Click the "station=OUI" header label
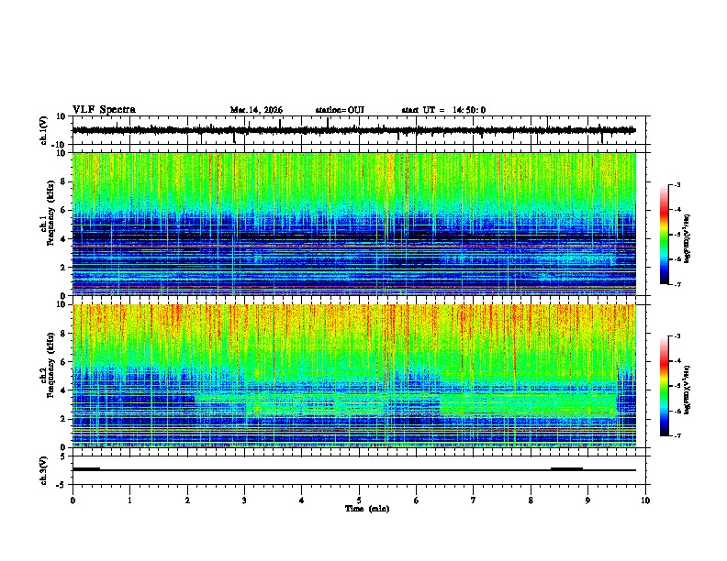Viewport: 727px width, 561px height. point(340,110)
